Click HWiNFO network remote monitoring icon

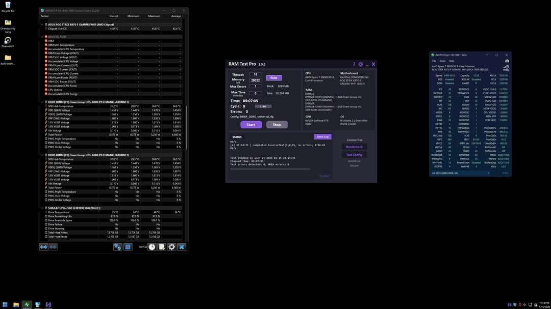[117, 247]
